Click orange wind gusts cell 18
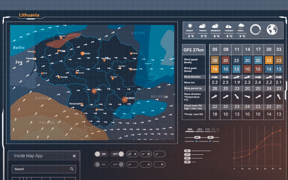 (x=215, y=69)
